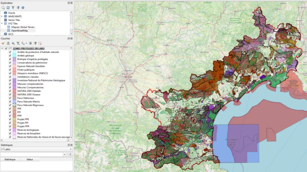
Task: Select the WCS globe icon
Action: [x=5, y=34]
